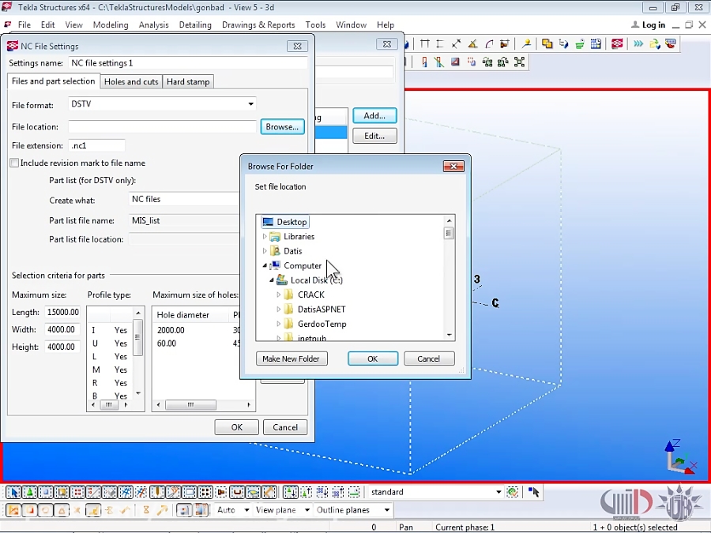Click the column with green slash icon
Viewport: 711px width, 533px height.
439,62
